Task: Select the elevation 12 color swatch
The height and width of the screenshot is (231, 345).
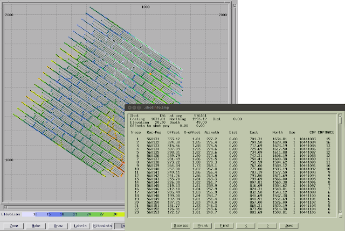Action: point(35,214)
